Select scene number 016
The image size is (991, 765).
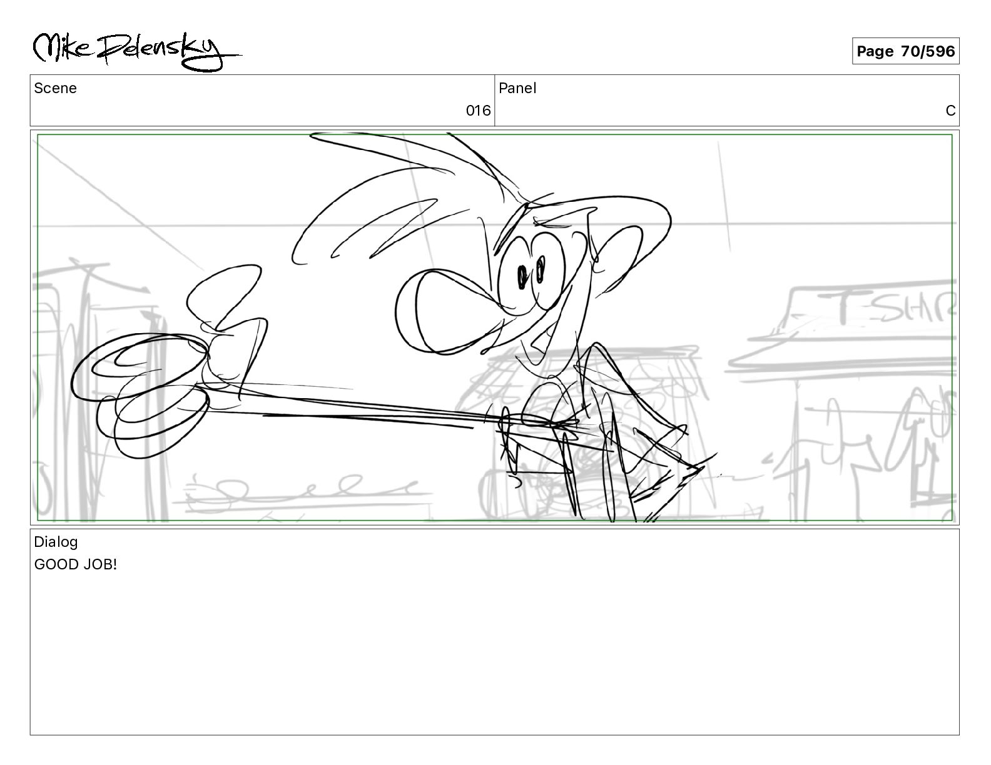[x=478, y=111]
